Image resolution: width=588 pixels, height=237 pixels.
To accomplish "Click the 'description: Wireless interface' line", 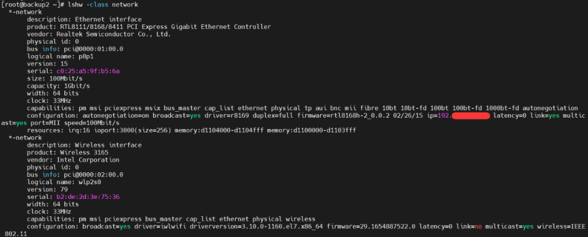I will pos(84,145).
